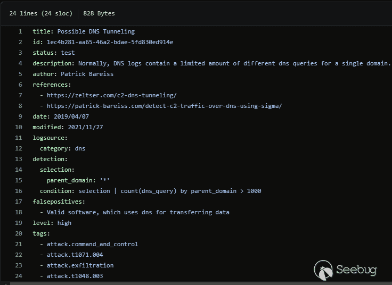Click the '24 lines (24 sloc)' file info
392x285 pixels.
(40, 13)
